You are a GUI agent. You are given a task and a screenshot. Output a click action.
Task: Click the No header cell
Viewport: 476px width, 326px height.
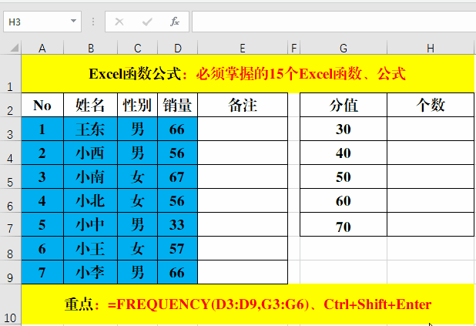click(x=42, y=105)
